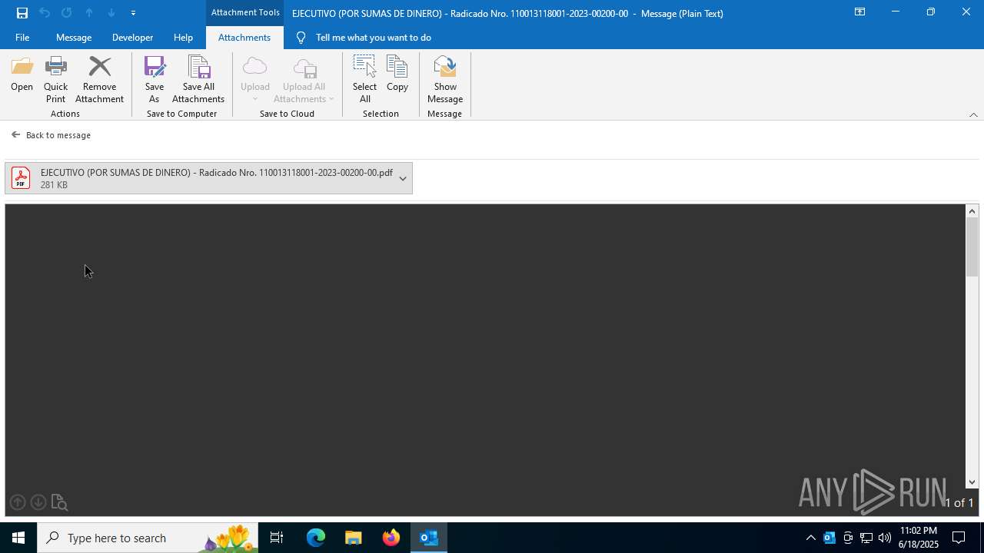Screen dimensions: 984x553
Task: Go to previous page in preview
Action: click(18, 502)
